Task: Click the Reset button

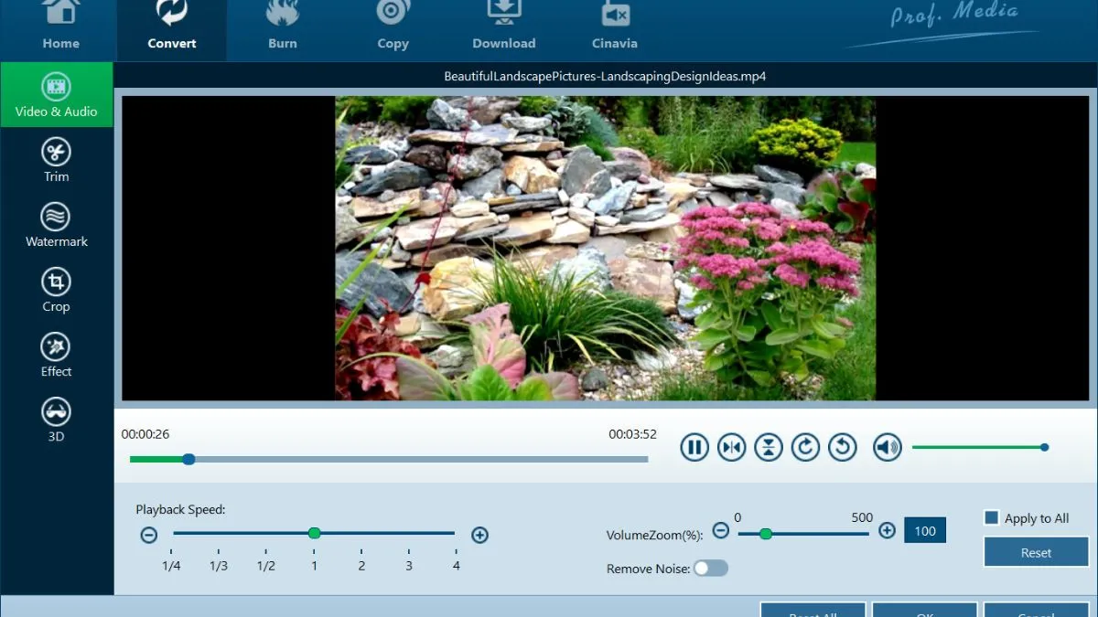Action: coord(1035,552)
